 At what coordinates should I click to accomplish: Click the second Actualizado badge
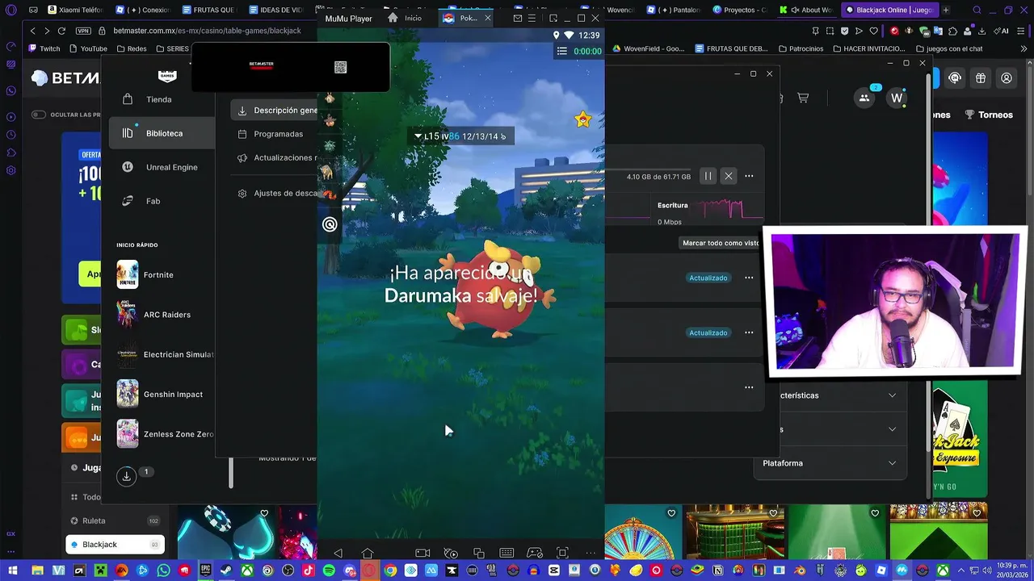[x=708, y=332]
